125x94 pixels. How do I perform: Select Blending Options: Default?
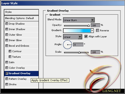tap(21, 18)
